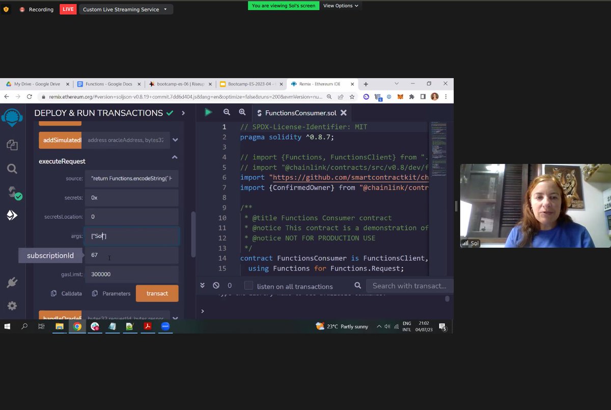This screenshot has width=611, height=410.
Task: Click the orange transact button
Action: tap(157, 294)
